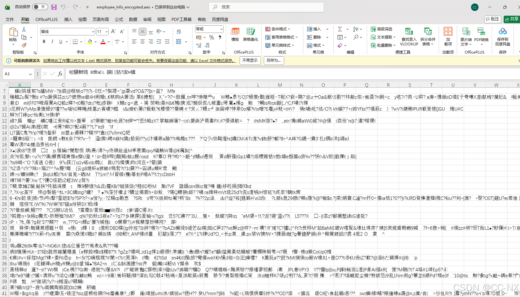The height and width of the screenshot is (297, 520).
Task: Click the data-loss warning link text
Action: 139,61
